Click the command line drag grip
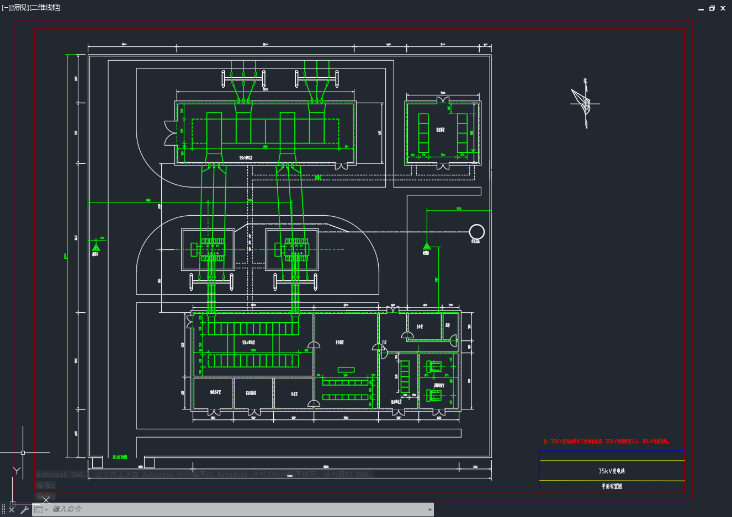 (x=3, y=509)
